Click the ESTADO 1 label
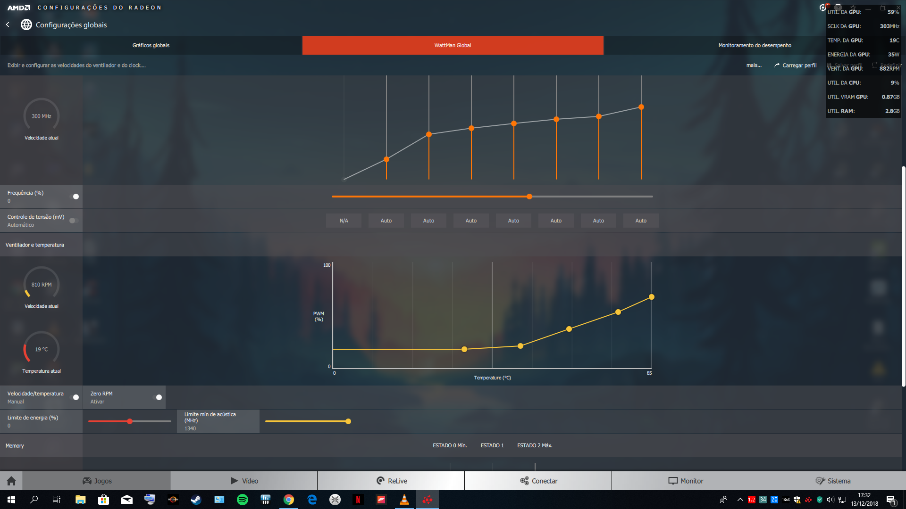The height and width of the screenshot is (509, 906). coord(492,445)
